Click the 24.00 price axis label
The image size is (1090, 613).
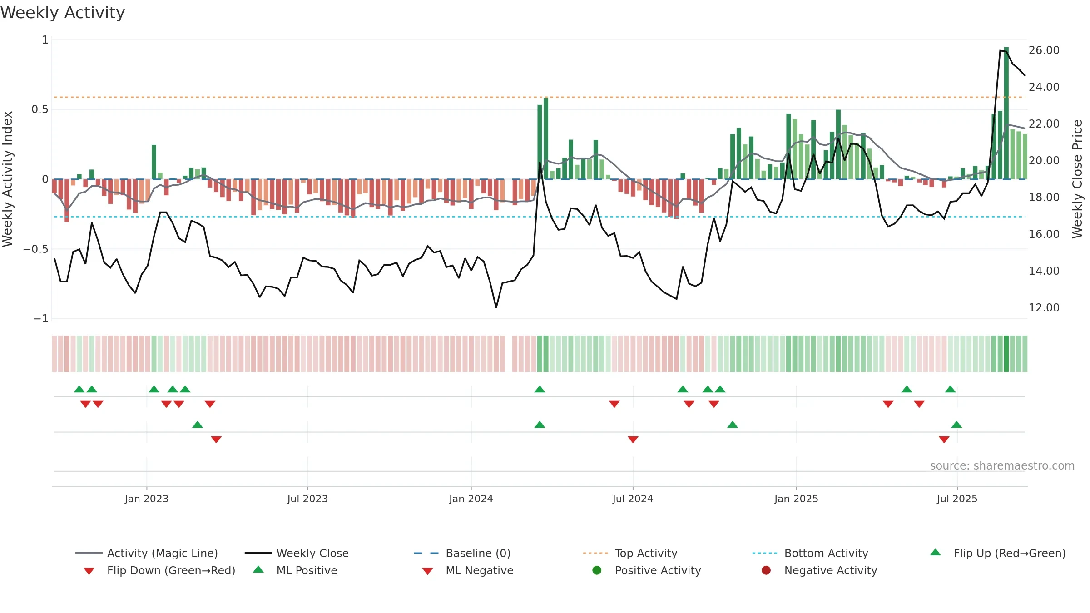pyautogui.click(x=1044, y=87)
